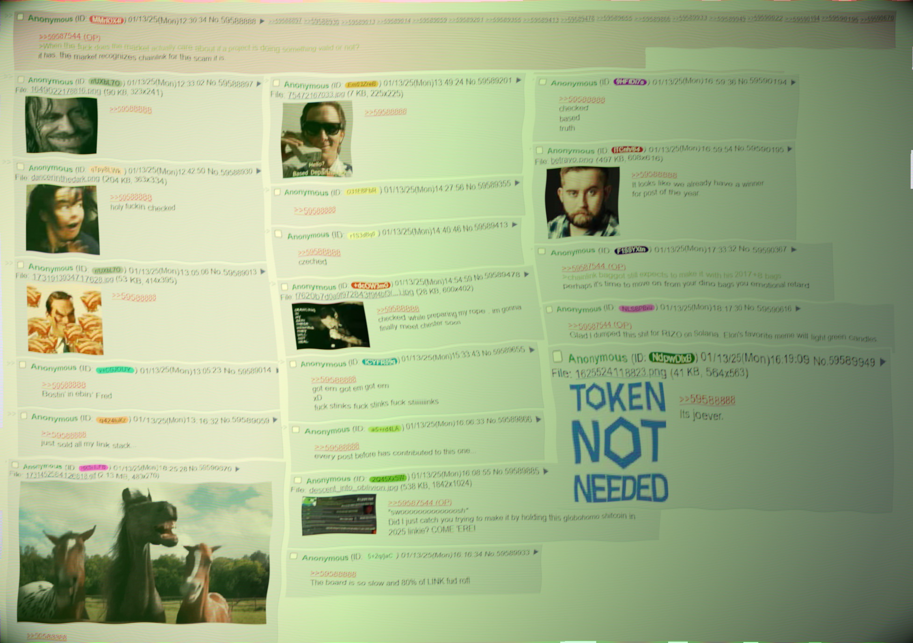Expand man with burgers thumbnail
913x643 pixels.
[65, 321]
